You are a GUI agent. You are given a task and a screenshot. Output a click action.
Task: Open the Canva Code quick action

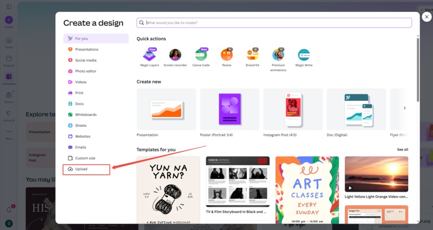click(x=201, y=55)
